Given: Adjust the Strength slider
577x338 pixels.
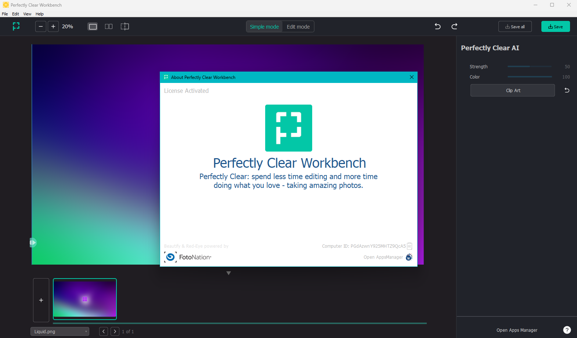Looking at the screenshot, I should pos(530,66).
